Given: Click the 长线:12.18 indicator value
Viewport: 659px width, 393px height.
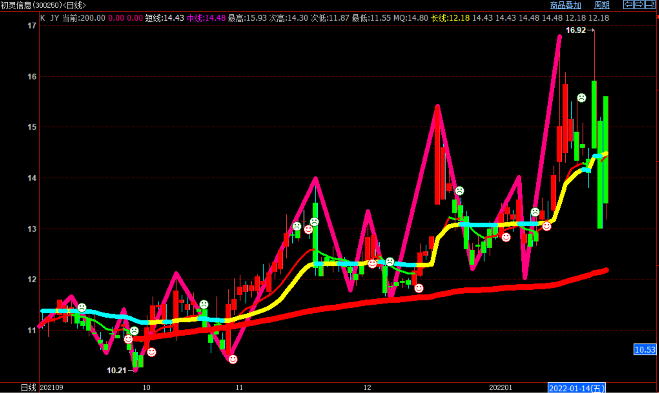Looking at the screenshot, I should (x=450, y=18).
